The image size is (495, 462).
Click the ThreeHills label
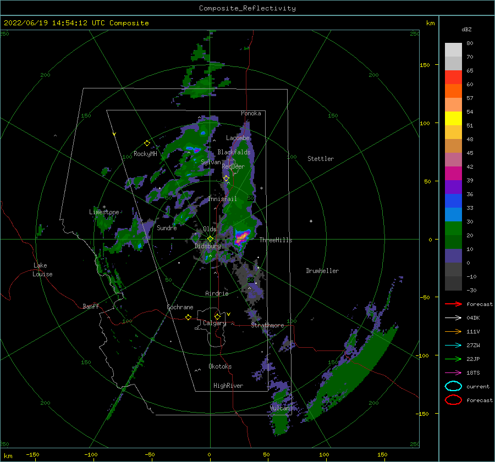click(x=276, y=240)
